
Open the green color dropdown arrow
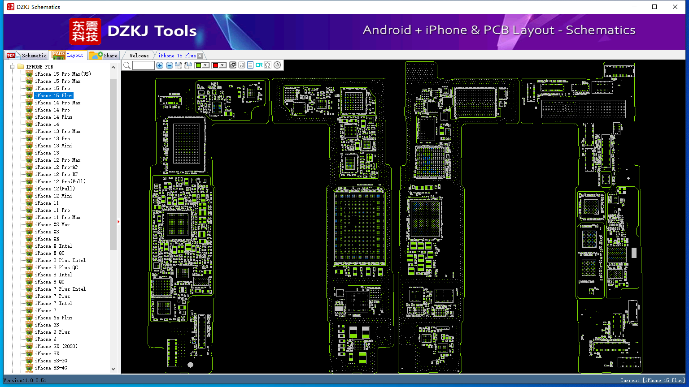(x=205, y=65)
